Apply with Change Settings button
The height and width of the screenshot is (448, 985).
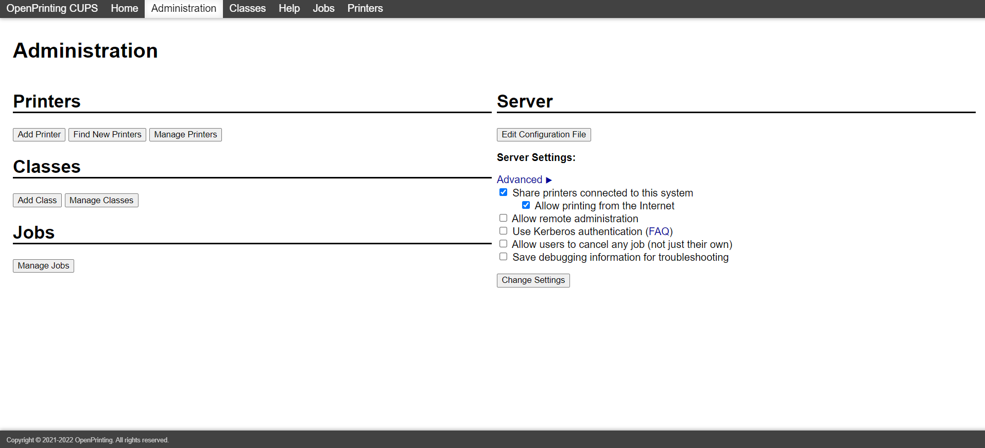coord(533,280)
